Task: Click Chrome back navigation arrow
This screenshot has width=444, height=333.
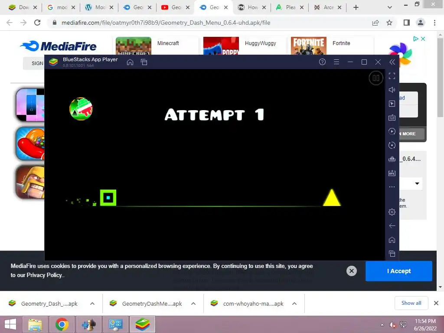Action: tap(10, 23)
